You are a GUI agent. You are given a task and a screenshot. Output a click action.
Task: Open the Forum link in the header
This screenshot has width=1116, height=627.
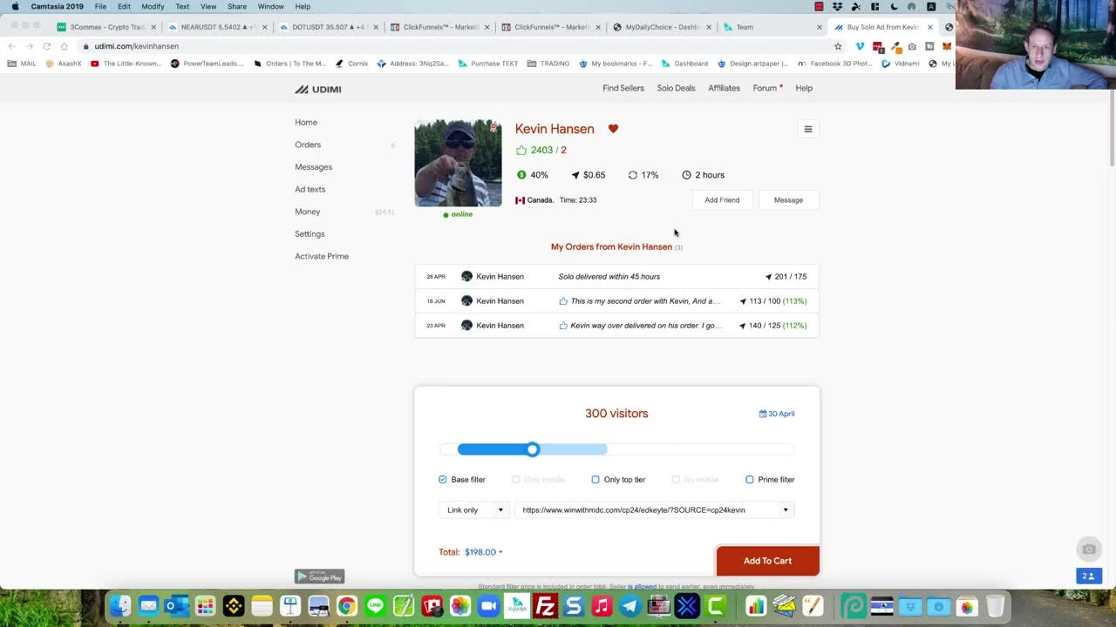[765, 88]
